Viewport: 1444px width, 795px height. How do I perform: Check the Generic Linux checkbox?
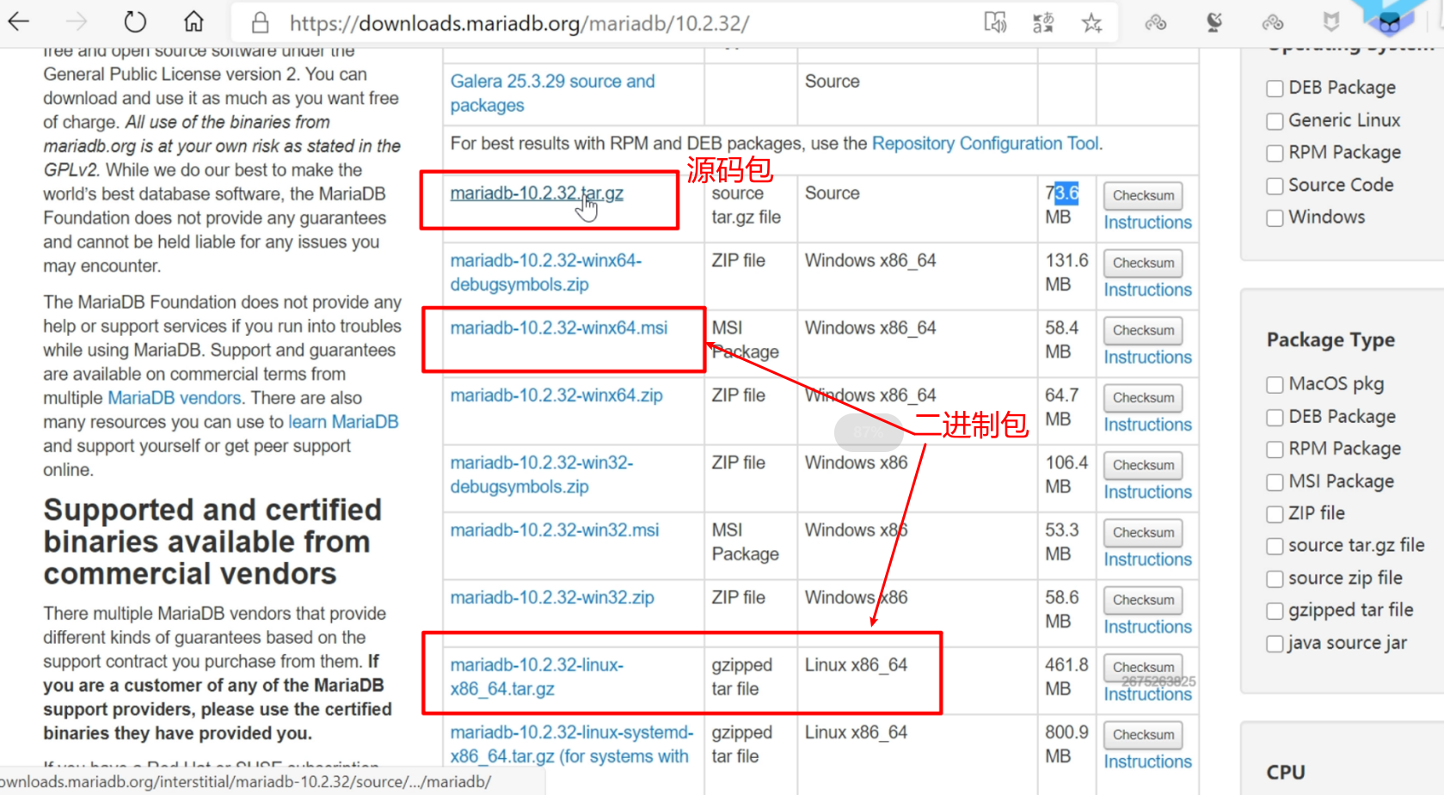1275,121
